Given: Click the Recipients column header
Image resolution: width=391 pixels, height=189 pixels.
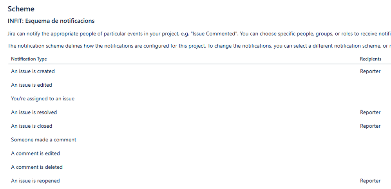Looking at the screenshot, I should coord(371,59).
